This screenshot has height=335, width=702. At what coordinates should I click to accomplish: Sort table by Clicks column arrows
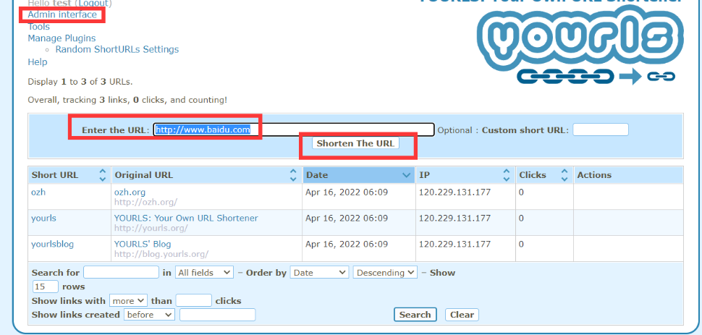pos(563,175)
